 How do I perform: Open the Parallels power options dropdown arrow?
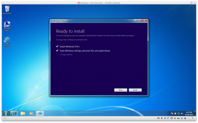coord(7,118)
